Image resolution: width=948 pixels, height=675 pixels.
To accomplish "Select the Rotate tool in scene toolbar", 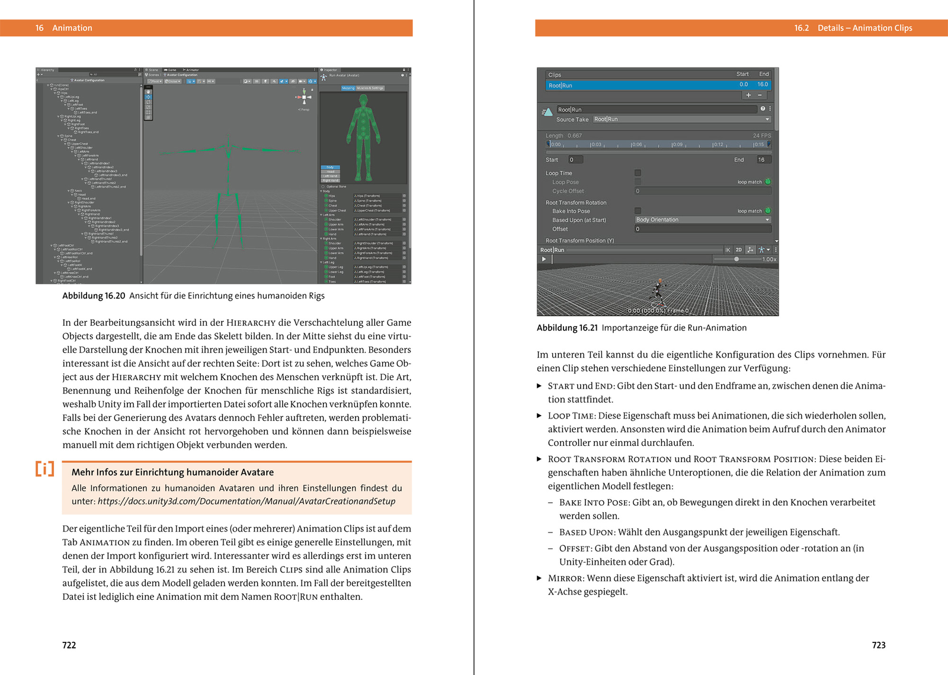I will pos(148,102).
